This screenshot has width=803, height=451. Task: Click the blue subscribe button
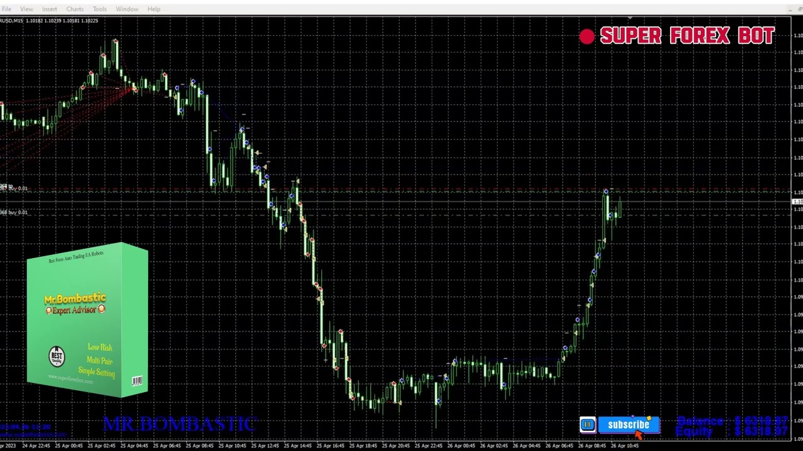(629, 425)
